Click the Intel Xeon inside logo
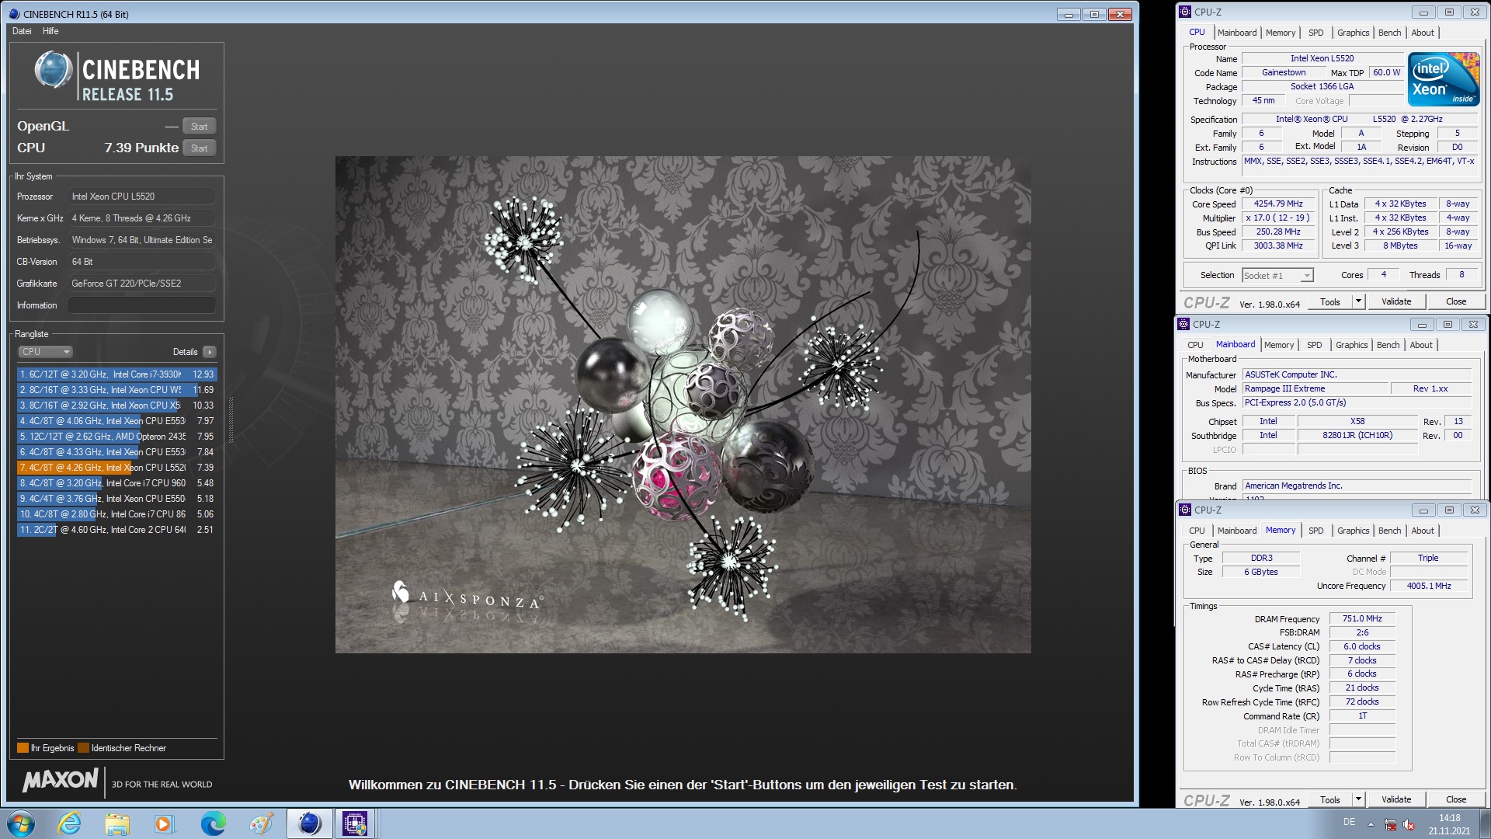 [x=1444, y=79]
